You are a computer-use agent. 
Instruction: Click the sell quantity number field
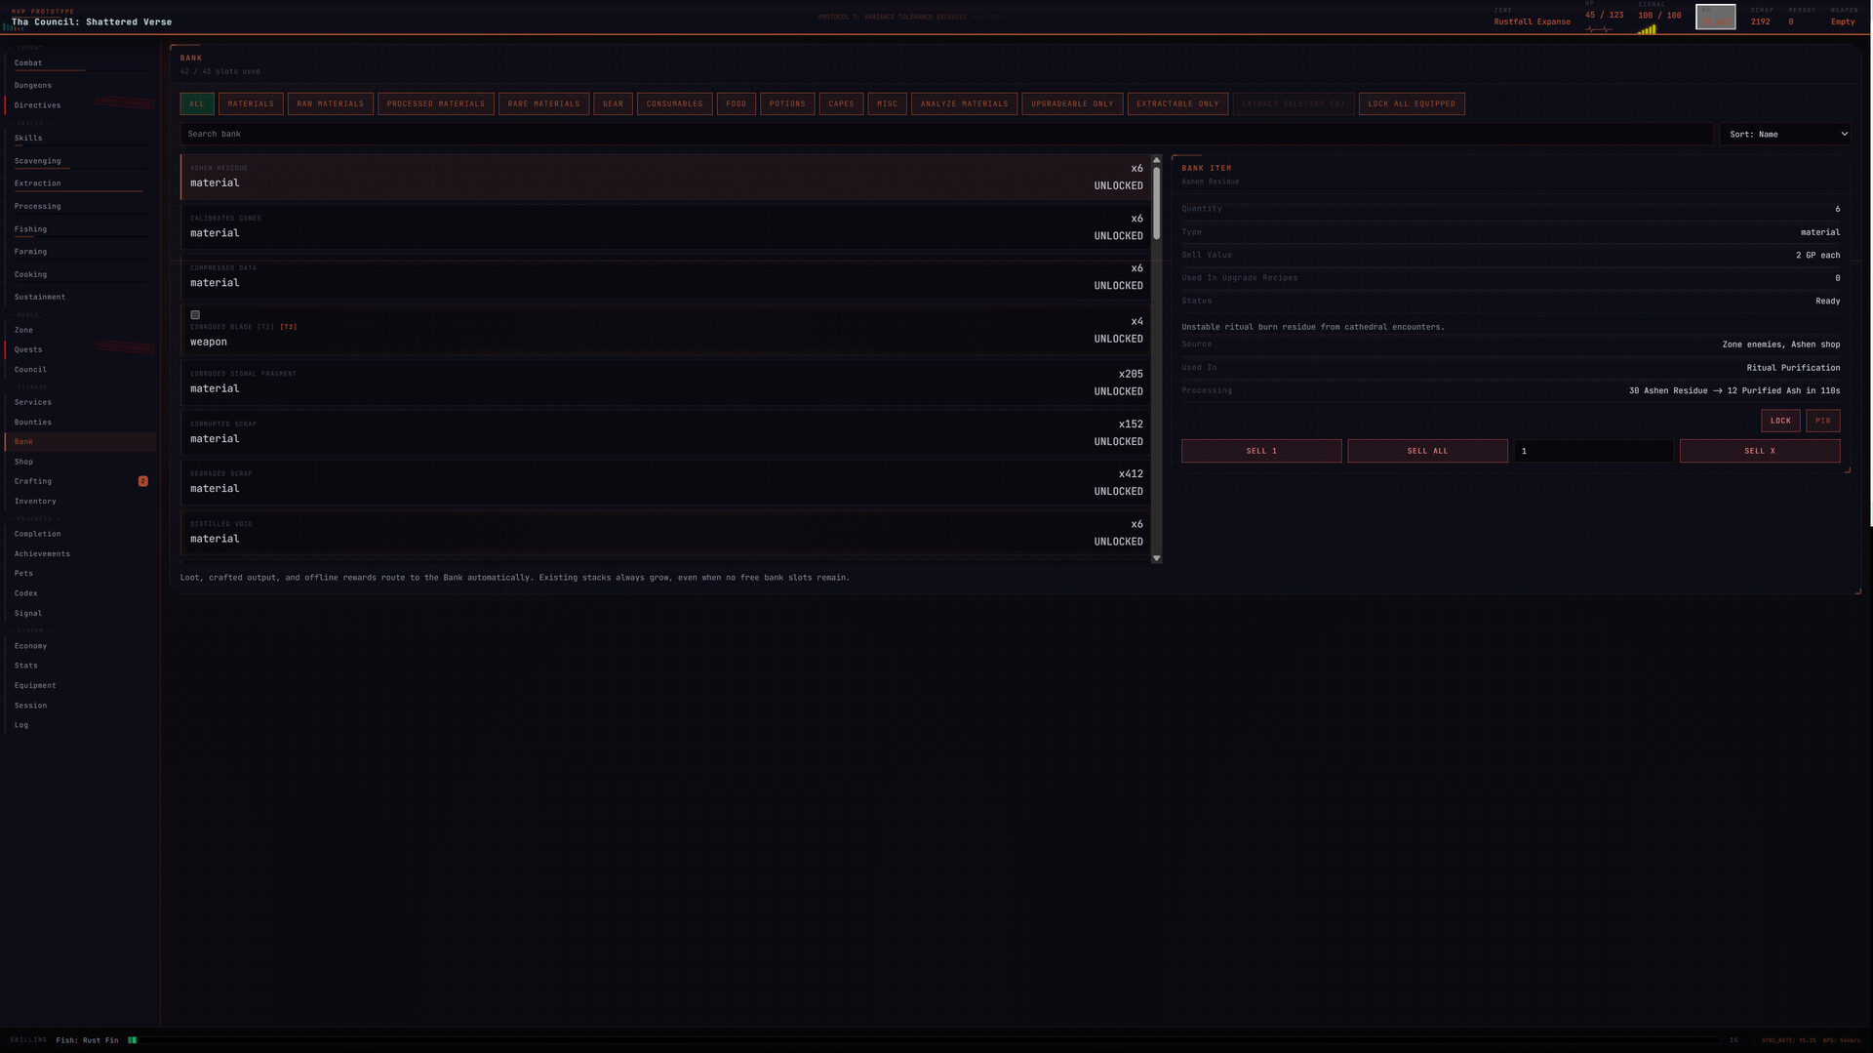click(1592, 451)
